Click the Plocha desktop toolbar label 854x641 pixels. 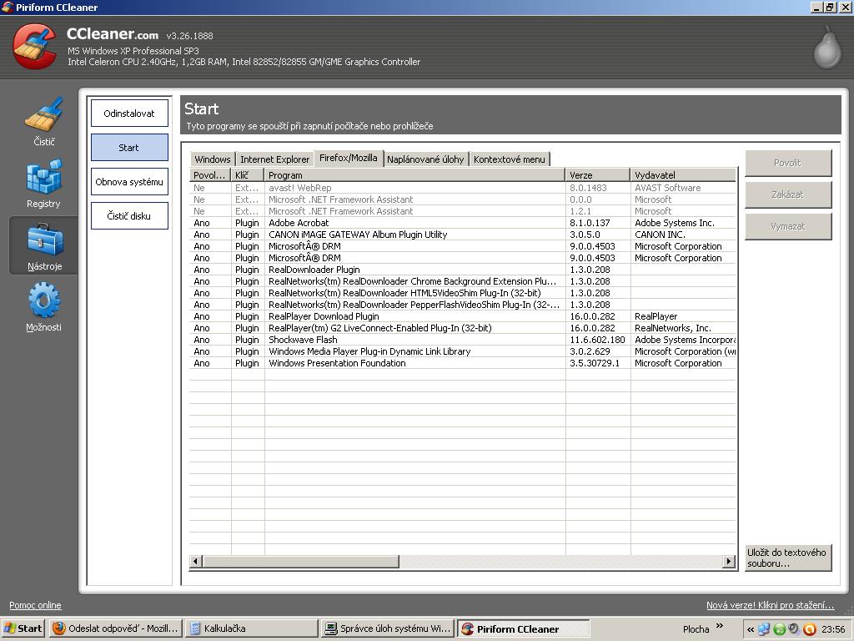[x=696, y=629]
